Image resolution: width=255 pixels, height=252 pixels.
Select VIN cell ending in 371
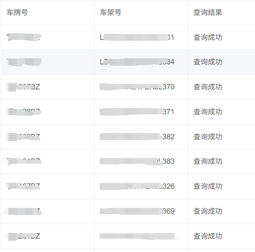(137, 112)
